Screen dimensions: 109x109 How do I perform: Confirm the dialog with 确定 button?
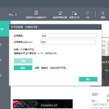tap(88, 79)
